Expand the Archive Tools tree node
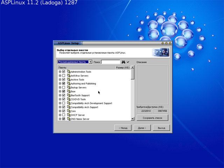This screenshot has width=224, height=168. click(60, 79)
